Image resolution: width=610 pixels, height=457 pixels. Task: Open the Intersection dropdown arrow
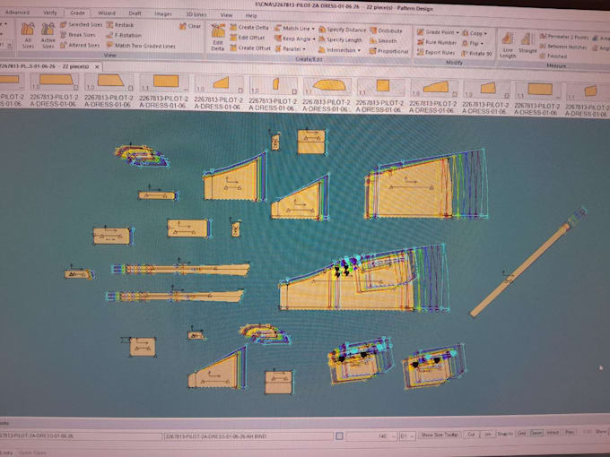(x=359, y=50)
